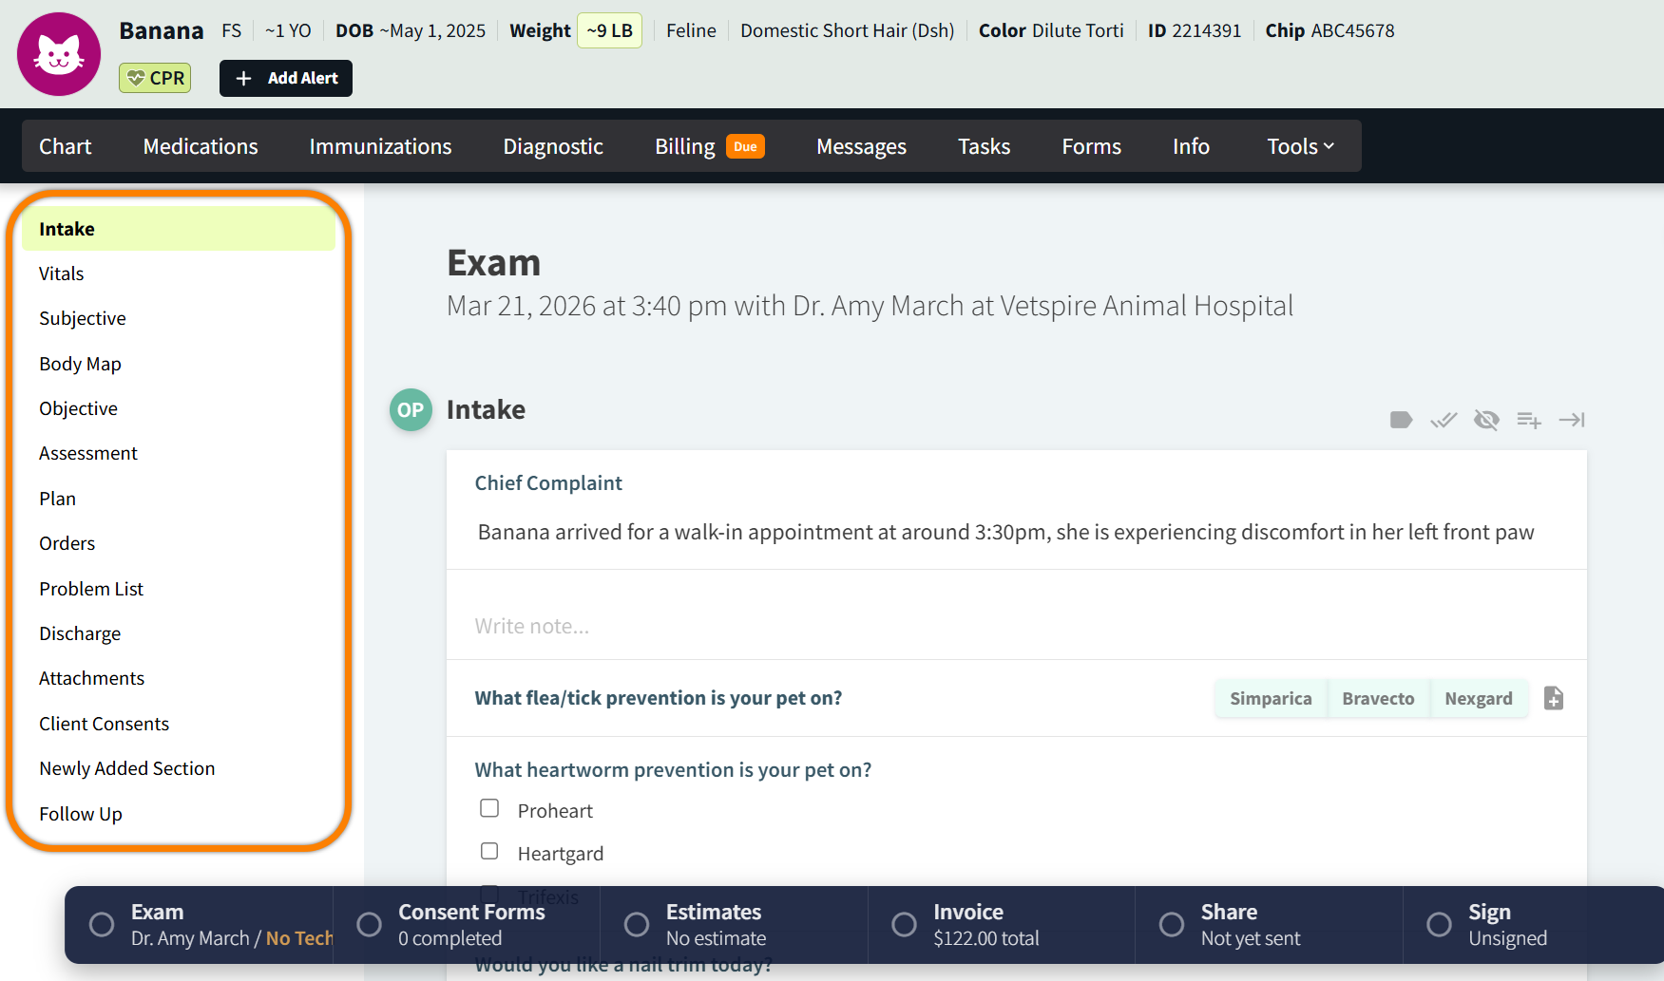Select Intake in the section sidebar
The height and width of the screenshot is (981, 1664).
[179, 229]
